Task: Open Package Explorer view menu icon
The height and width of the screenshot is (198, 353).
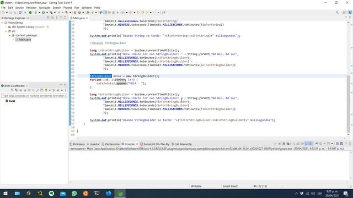Action: [x=56, y=18]
